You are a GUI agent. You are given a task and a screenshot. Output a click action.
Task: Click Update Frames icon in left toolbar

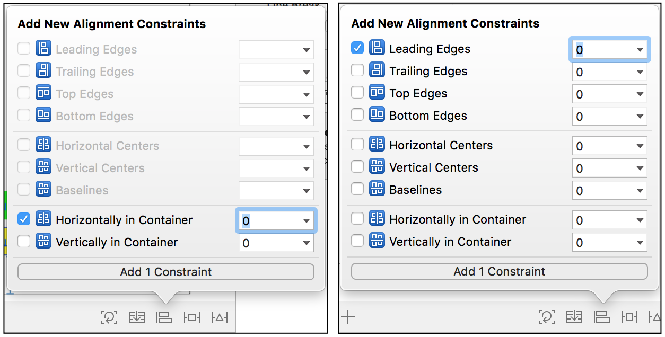[x=109, y=317]
